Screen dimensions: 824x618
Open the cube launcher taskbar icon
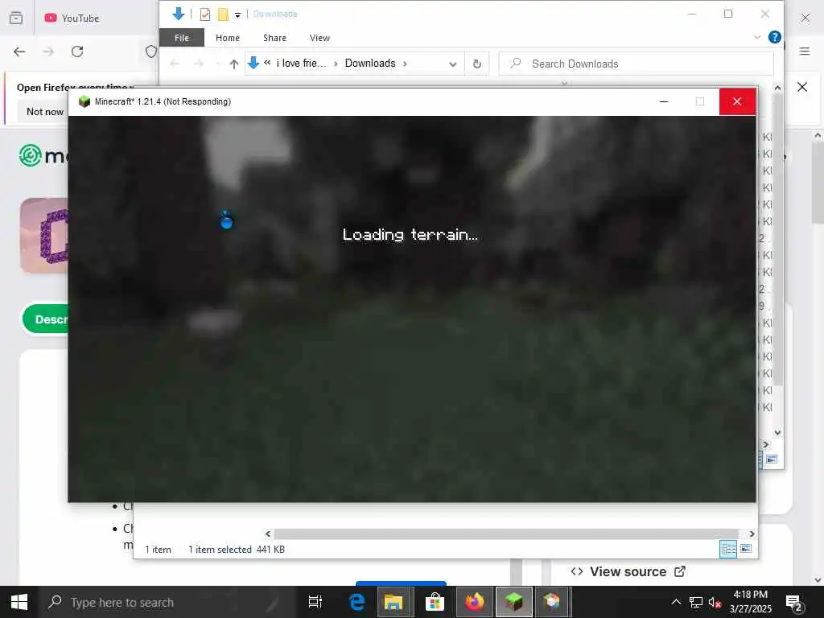(552, 602)
